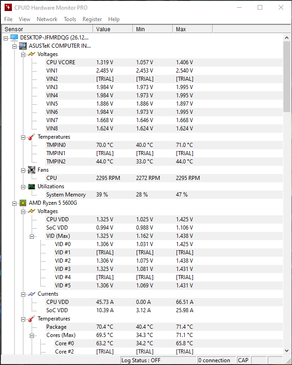Collapse the Currents section
Image resolution: width=292 pixels, height=365 pixels.
point(23,295)
